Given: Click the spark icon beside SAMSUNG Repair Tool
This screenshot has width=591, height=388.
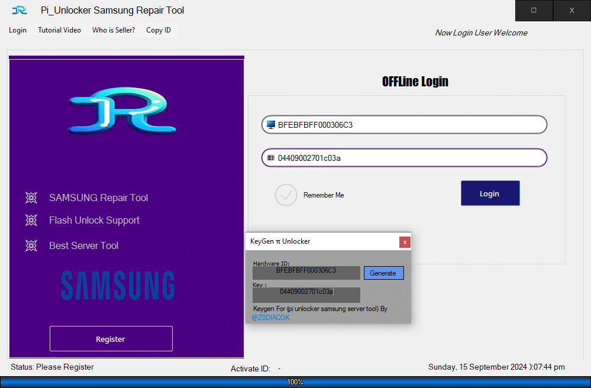Looking at the screenshot, I should pos(31,198).
